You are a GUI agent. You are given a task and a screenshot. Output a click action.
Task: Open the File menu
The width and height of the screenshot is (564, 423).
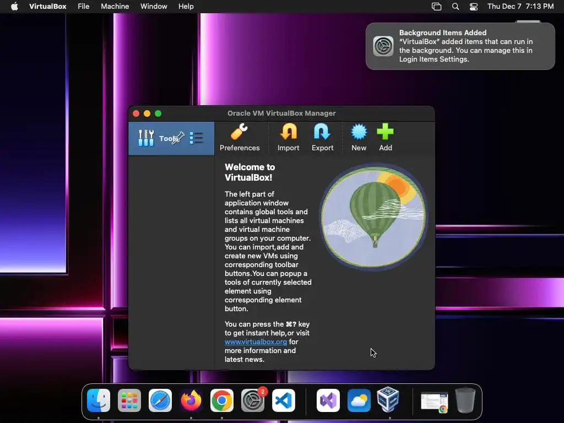point(84,6)
